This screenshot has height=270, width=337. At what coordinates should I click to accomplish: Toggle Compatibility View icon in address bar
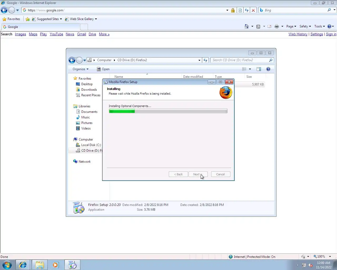tap(240, 10)
